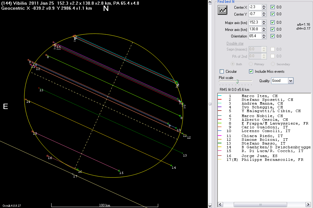Click the Find best fit chart button
This screenshot has width=313, height=208.
223,11
